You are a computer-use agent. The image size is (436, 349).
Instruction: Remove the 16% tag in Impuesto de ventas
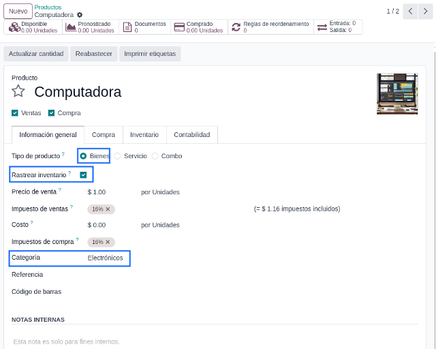click(108, 209)
